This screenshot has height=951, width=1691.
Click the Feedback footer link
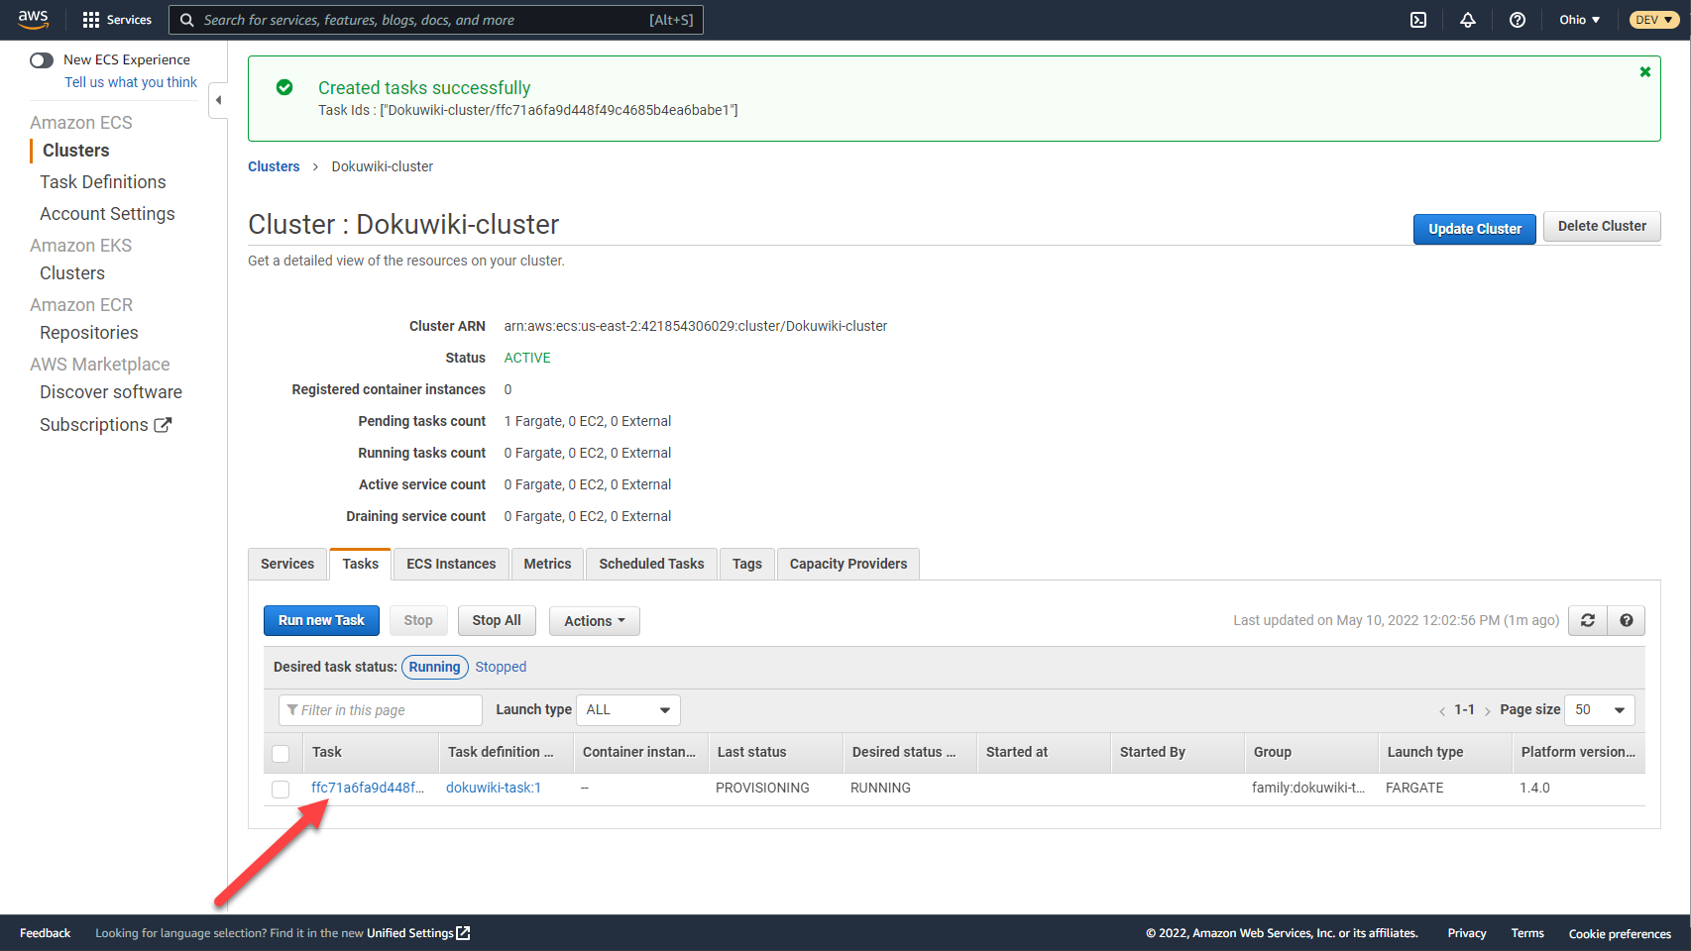point(46,933)
